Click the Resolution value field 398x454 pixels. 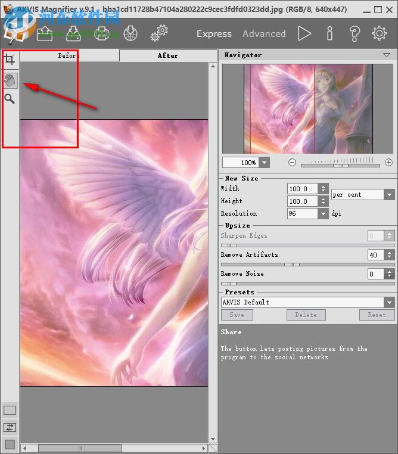(303, 214)
